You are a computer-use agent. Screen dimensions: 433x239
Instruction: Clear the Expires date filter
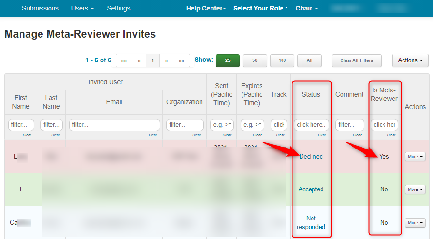click(257, 135)
